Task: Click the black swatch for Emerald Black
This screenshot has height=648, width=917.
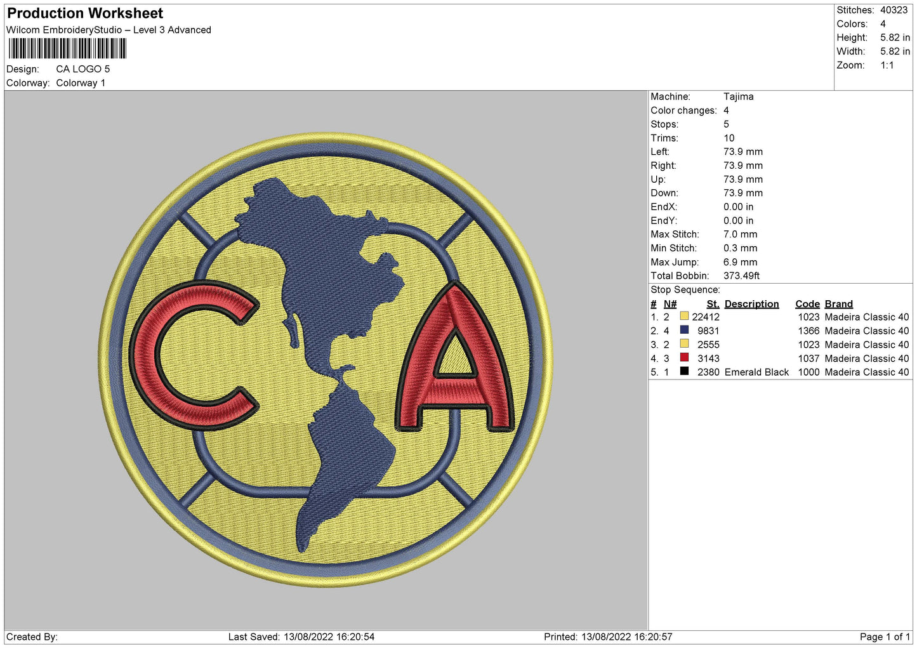Action: pyautogui.click(x=684, y=371)
